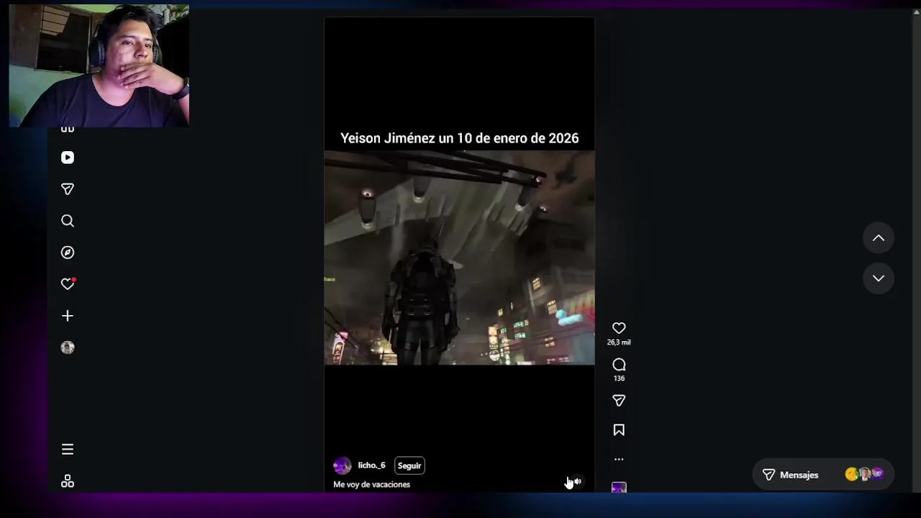Open direct messages paper-plane icon in sidebar
This screenshot has width=921, height=518.
68,189
